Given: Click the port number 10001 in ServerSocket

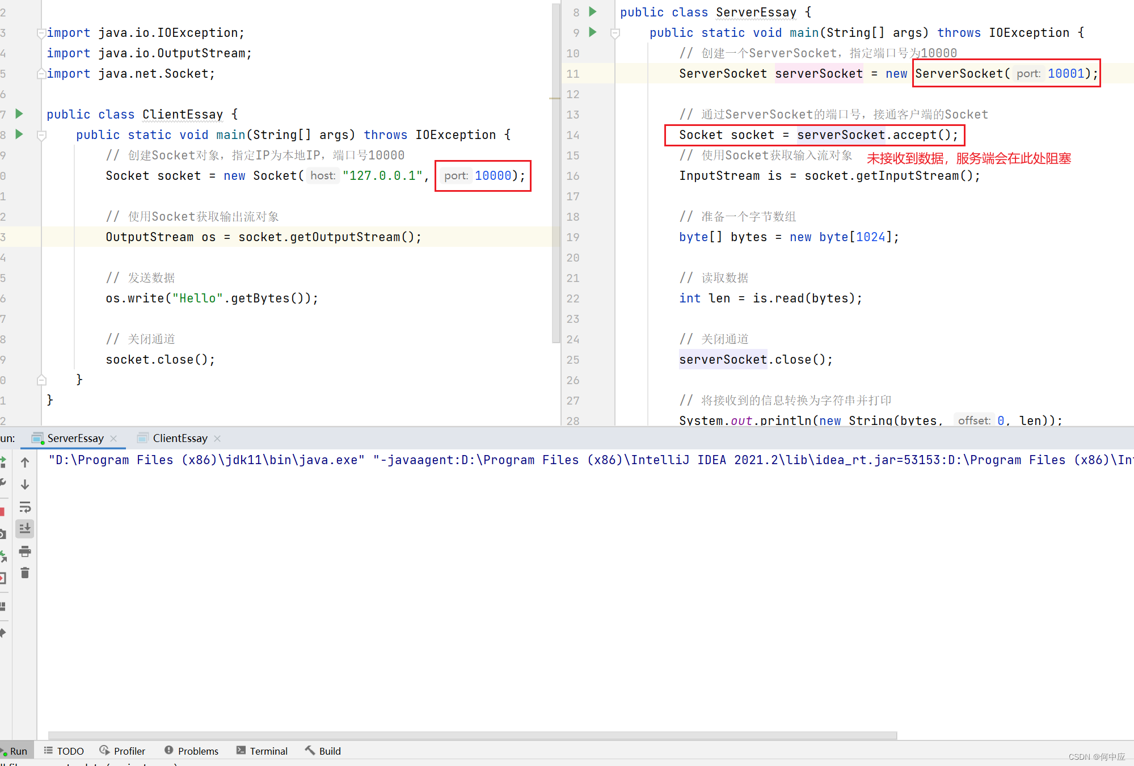Looking at the screenshot, I should tap(1065, 73).
